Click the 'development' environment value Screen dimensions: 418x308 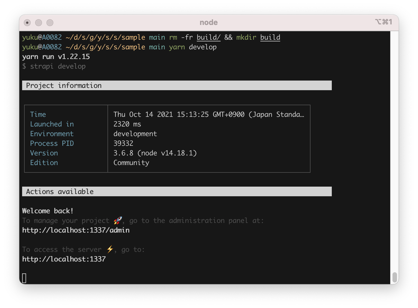[x=135, y=134]
